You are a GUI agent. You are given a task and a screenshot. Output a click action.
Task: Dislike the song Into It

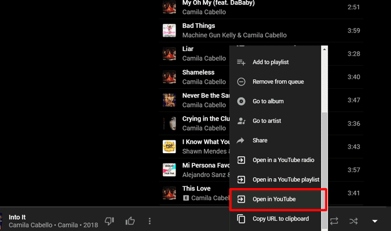pos(109,221)
